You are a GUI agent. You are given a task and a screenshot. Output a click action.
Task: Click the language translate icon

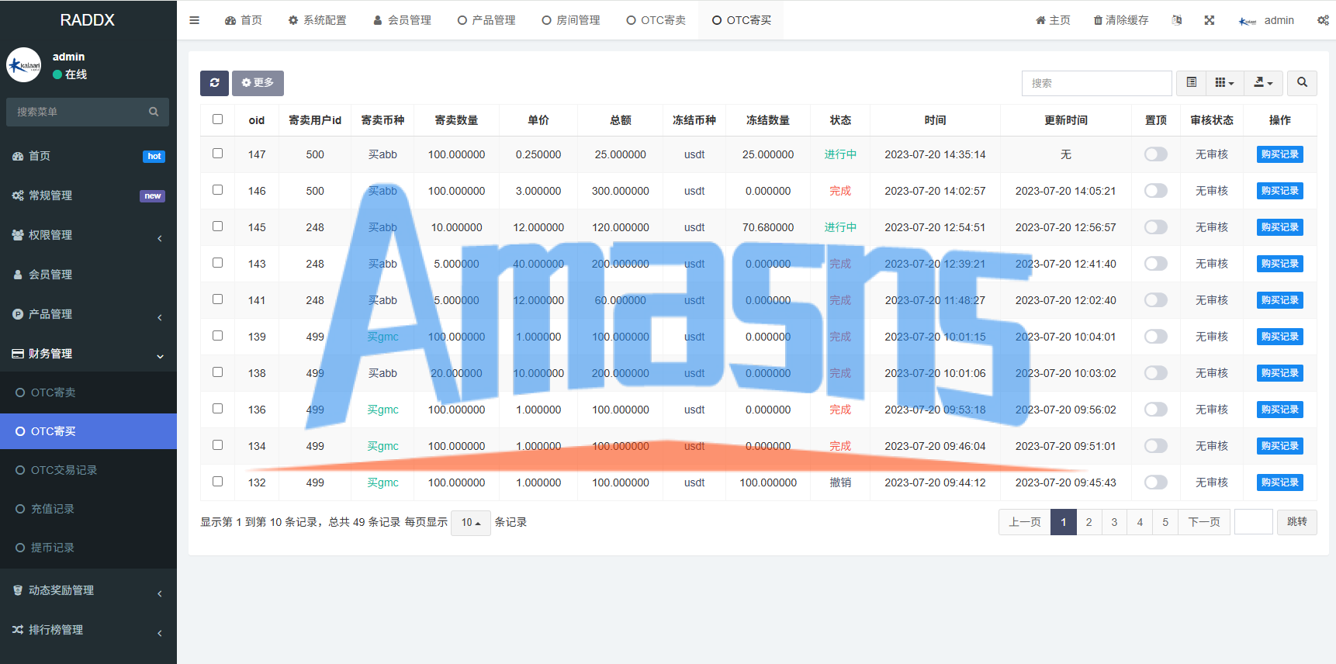[1177, 20]
